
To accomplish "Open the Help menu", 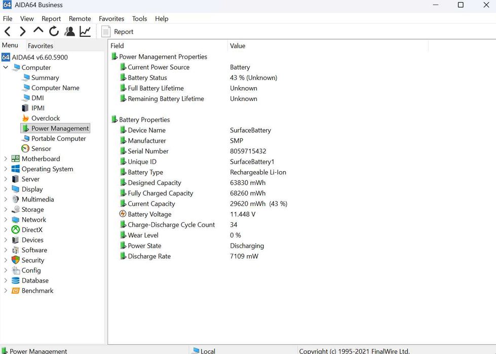I will coord(162,19).
